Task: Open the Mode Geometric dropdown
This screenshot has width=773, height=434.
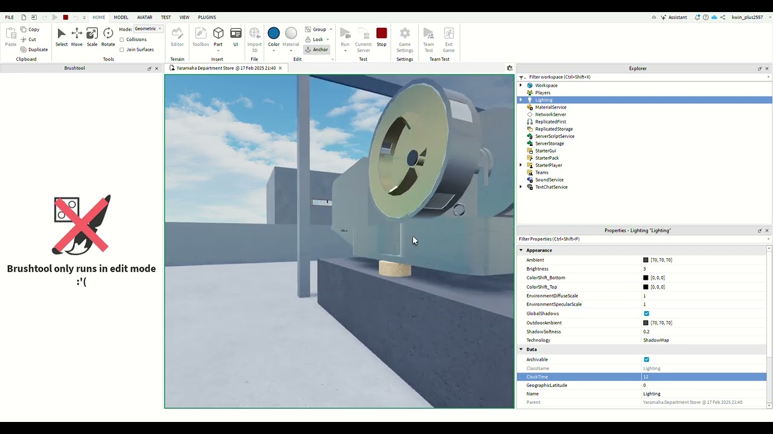Action: click(148, 29)
